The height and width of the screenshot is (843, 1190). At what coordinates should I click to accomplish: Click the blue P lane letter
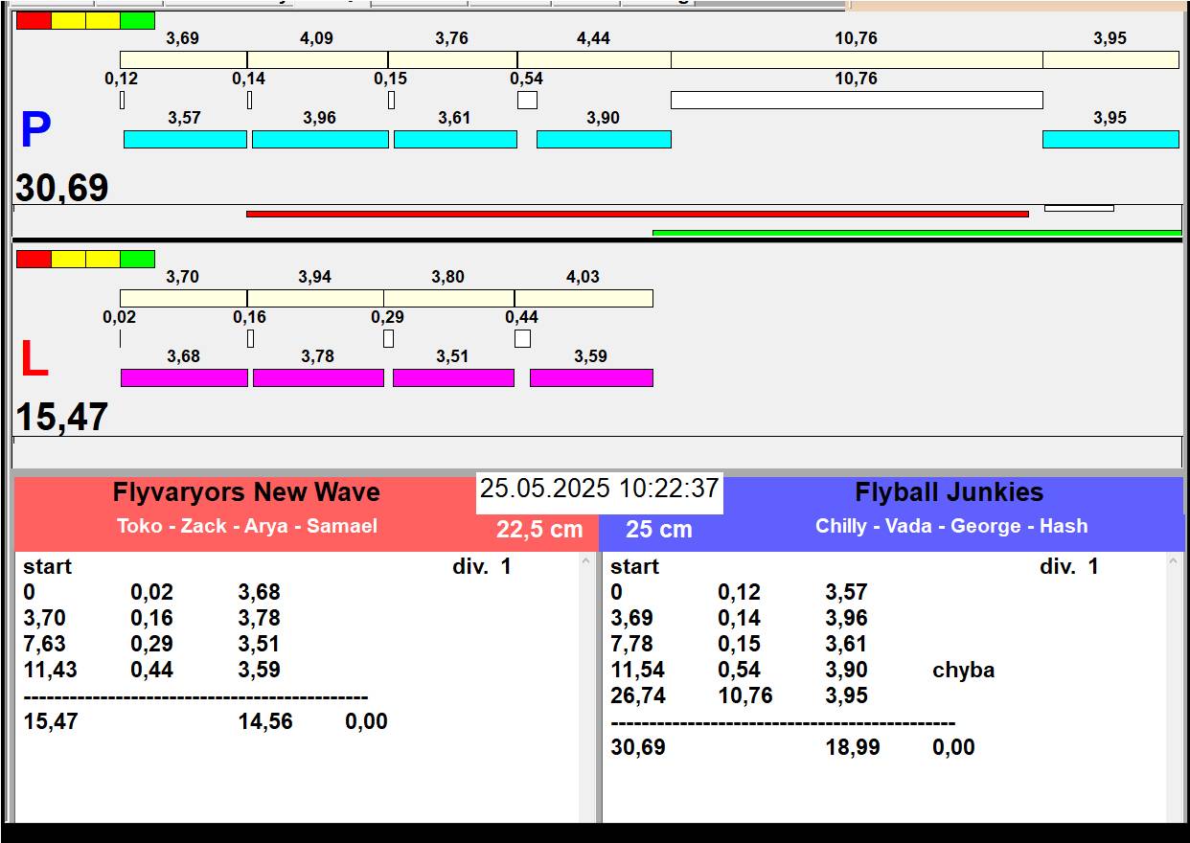[x=35, y=131]
